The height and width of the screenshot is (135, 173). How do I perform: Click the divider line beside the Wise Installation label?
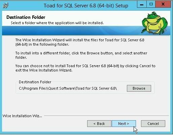[107, 116]
